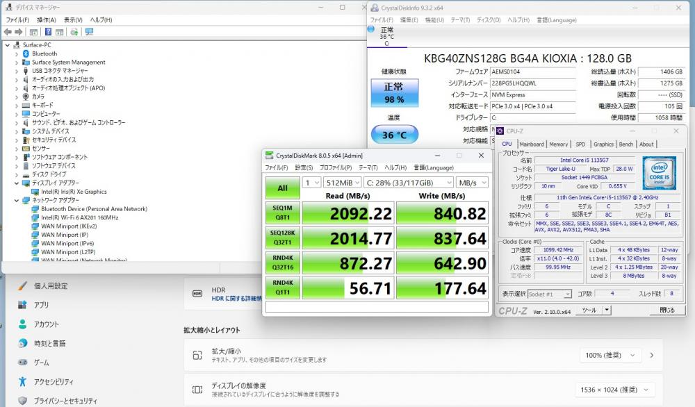Select the カメラ camera category icon

click(x=26, y=97)
